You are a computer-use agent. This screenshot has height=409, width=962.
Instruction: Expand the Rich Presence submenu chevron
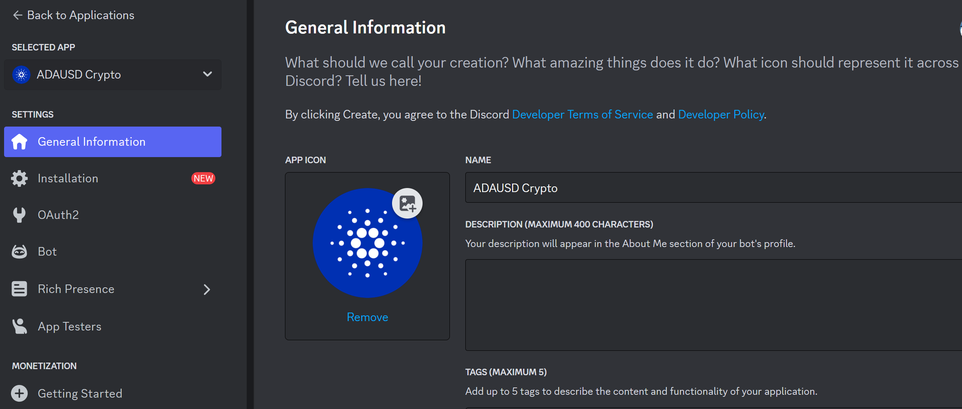click(x=207, y=289)
